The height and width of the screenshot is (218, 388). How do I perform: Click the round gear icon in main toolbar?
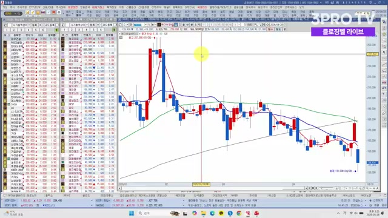coord(59,12)
